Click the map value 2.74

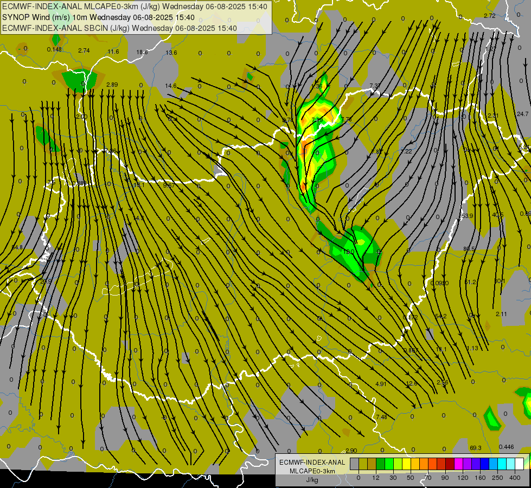click(84, 50)
